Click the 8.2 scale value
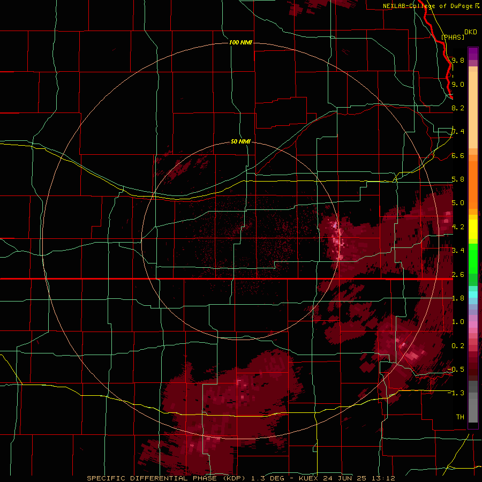Screen dimensions: 482x482 [458, 108]
